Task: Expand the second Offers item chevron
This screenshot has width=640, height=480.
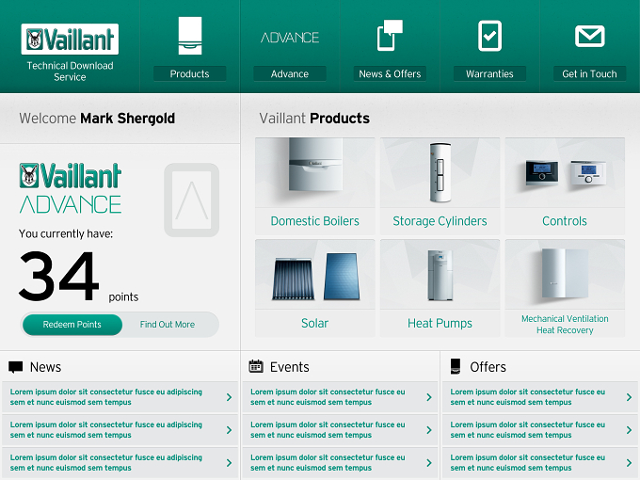Action: 629,430
